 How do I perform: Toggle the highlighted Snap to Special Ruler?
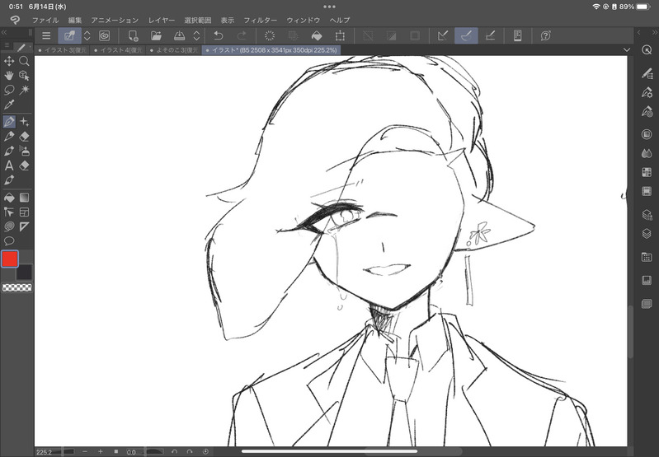(466, 35)
